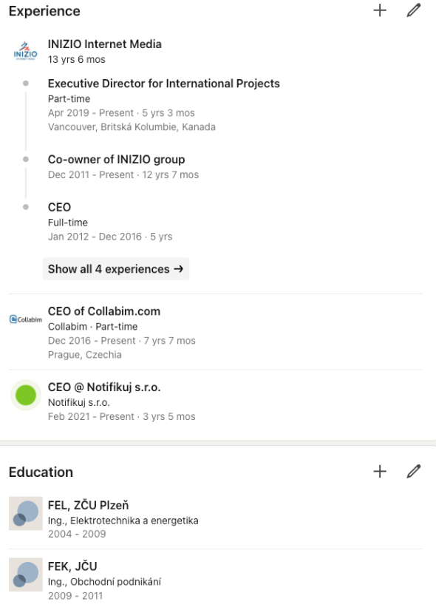Image resolution: width=436 pixels, height=610 pixels.
Task: Click the Experience section heading
Action: click(44, 11)
